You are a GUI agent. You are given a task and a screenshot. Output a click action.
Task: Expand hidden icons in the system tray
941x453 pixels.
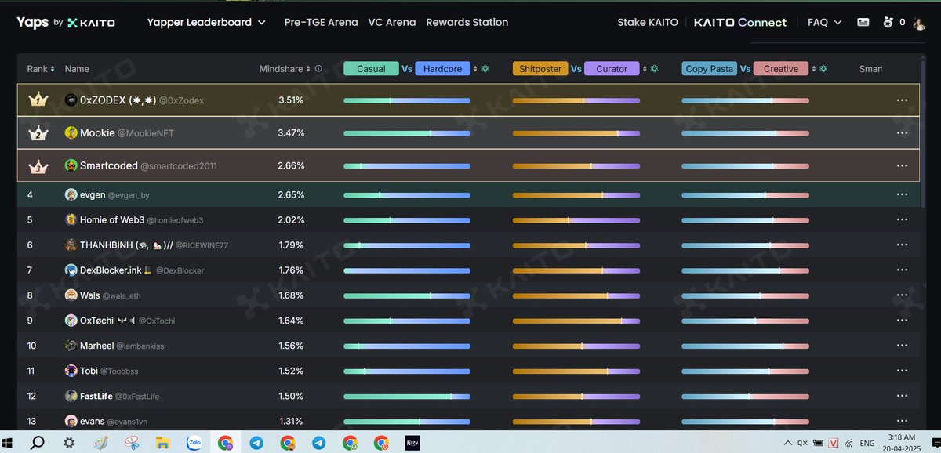(x=788, y=443)
